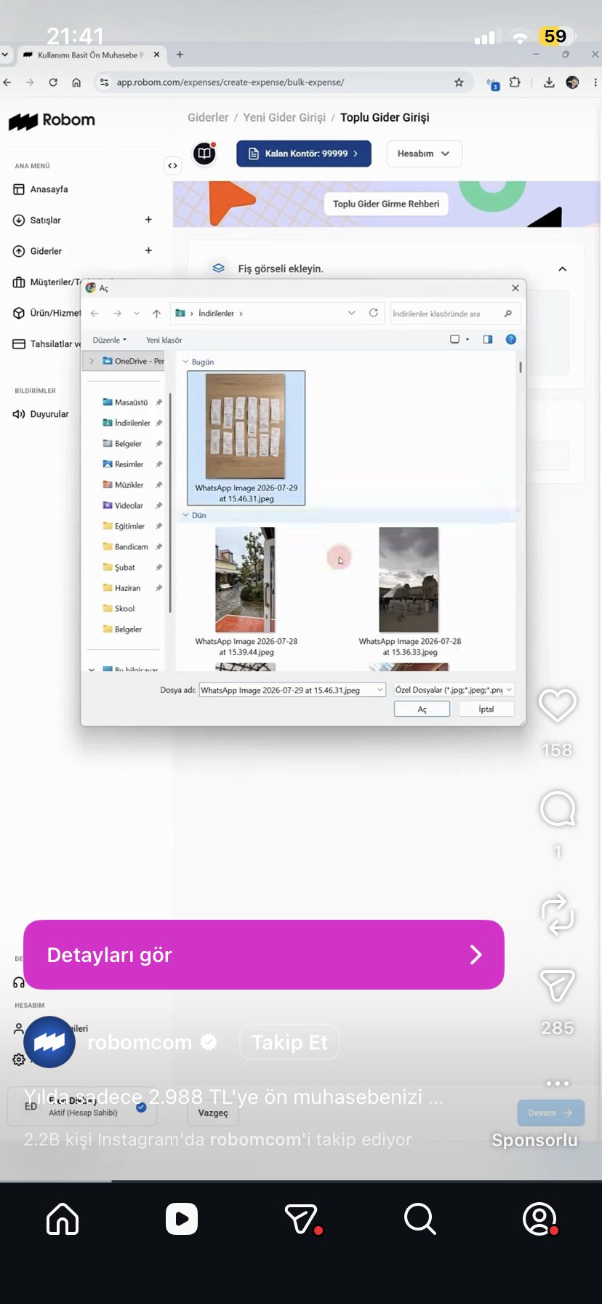
Task: Share the reel via paper plane icon
Action: click(558, 986)
